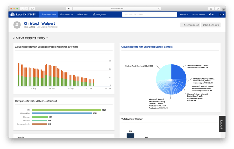Click the user avatar placeholder

(17, 25)
